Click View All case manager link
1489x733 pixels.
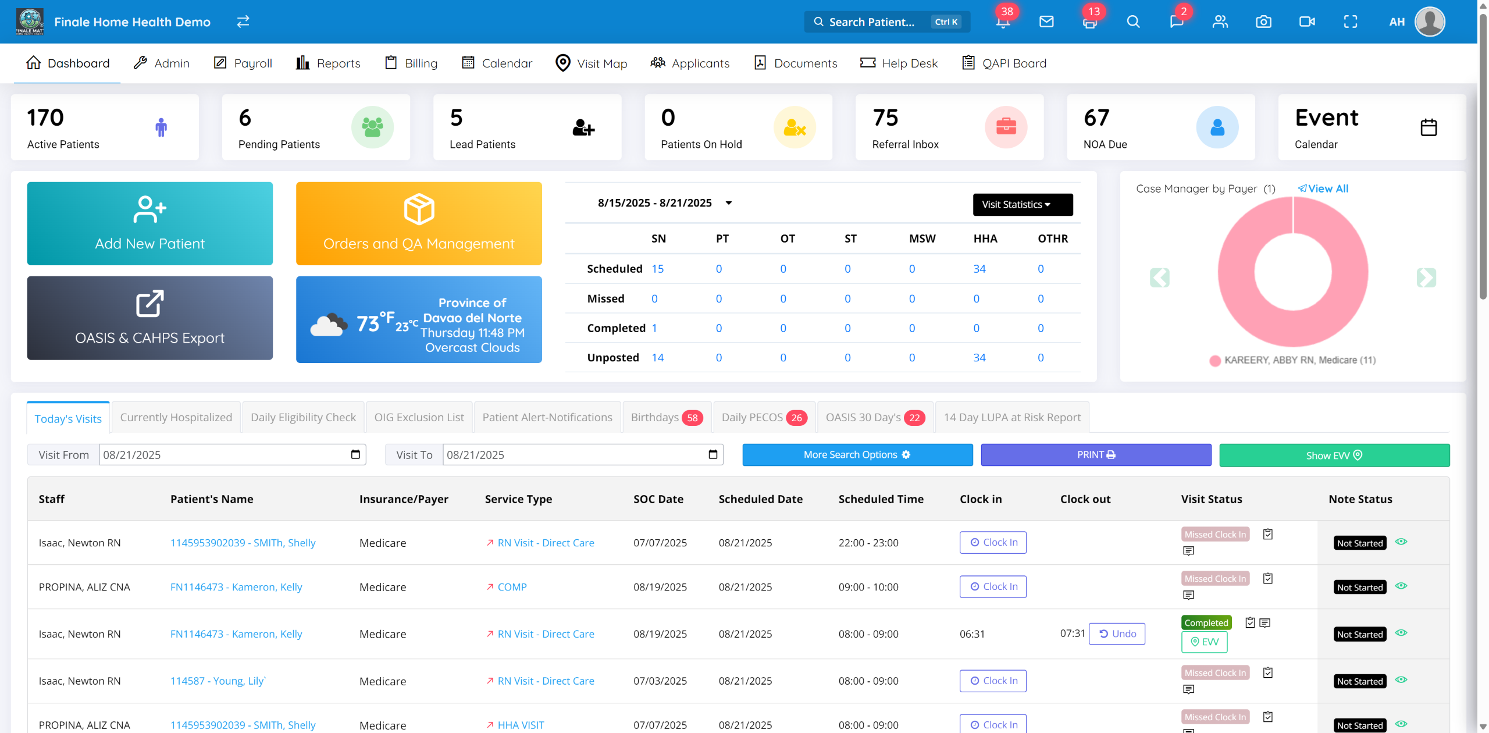[1323, 188]
